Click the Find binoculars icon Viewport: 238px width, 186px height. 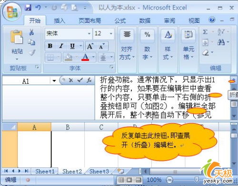point(221,42)
